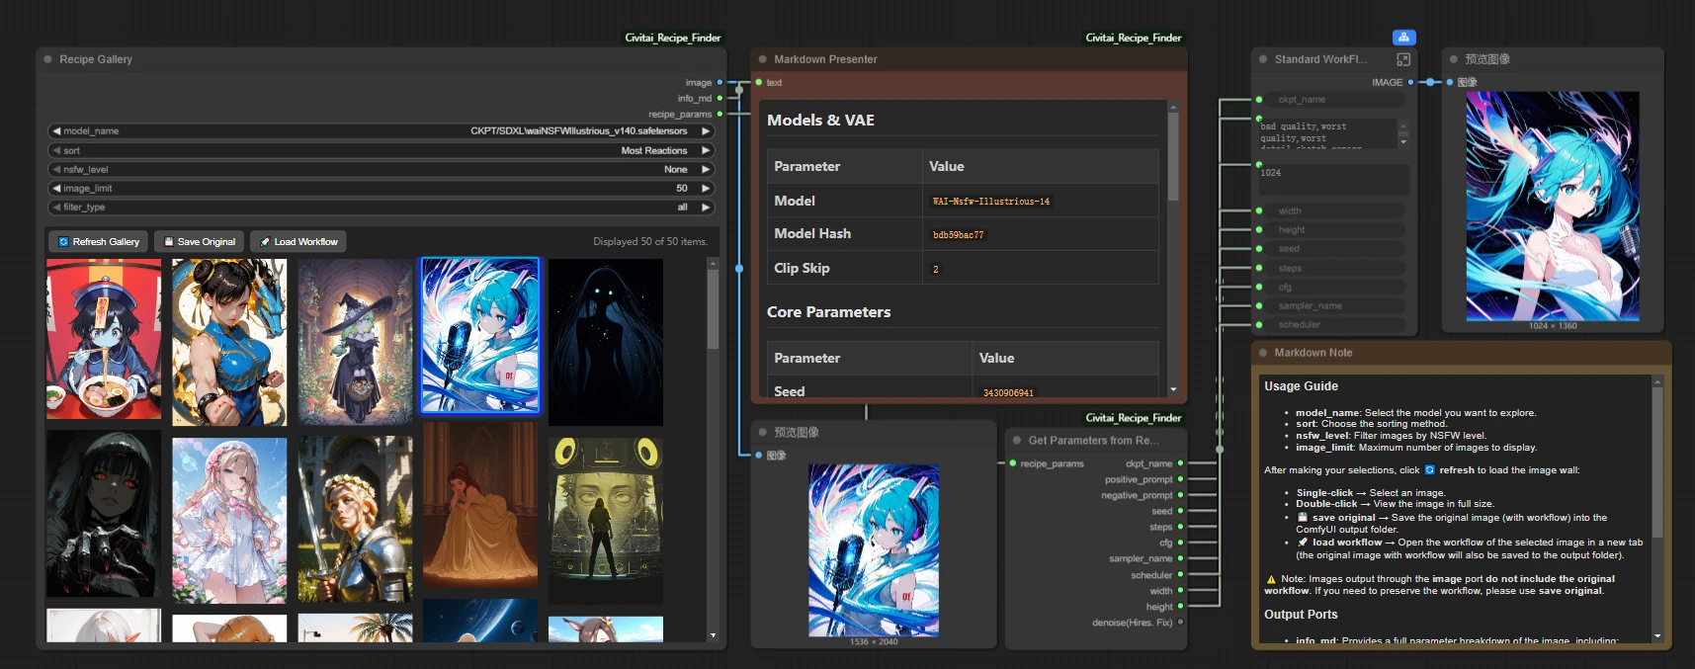Viewport: 1695px width, 669px height.
Task: Click the text input port on Markdown Presenter
Action: pos(758,82)
